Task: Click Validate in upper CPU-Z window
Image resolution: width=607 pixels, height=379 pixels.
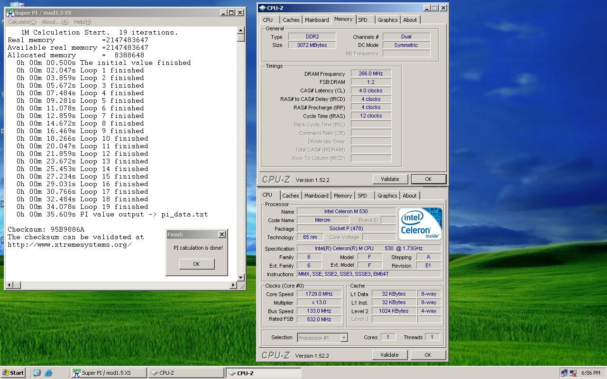Action: 390,179
